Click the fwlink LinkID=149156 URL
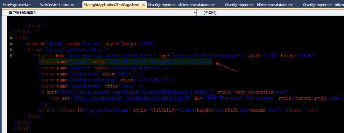 coord(137,92)
